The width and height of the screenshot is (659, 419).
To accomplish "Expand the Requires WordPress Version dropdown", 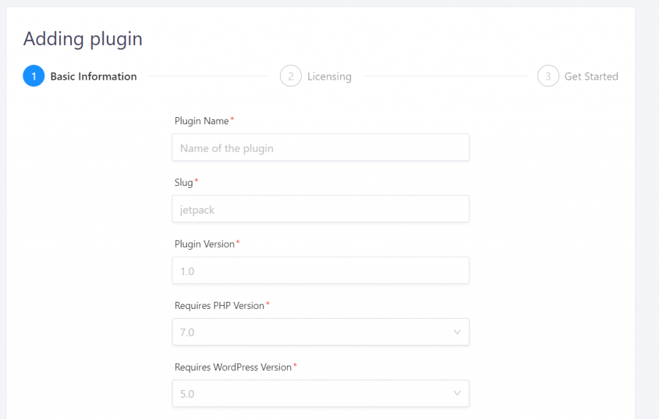I will point(320,393).
